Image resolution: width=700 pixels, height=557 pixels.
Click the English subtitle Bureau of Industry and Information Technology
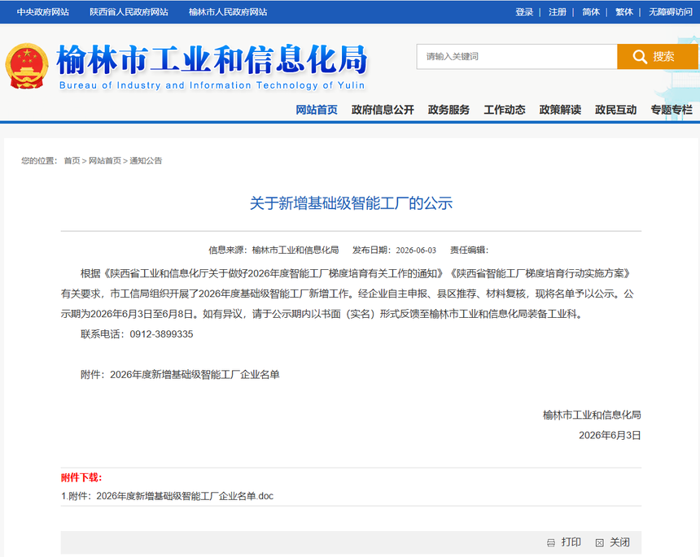tap(212, 85)
